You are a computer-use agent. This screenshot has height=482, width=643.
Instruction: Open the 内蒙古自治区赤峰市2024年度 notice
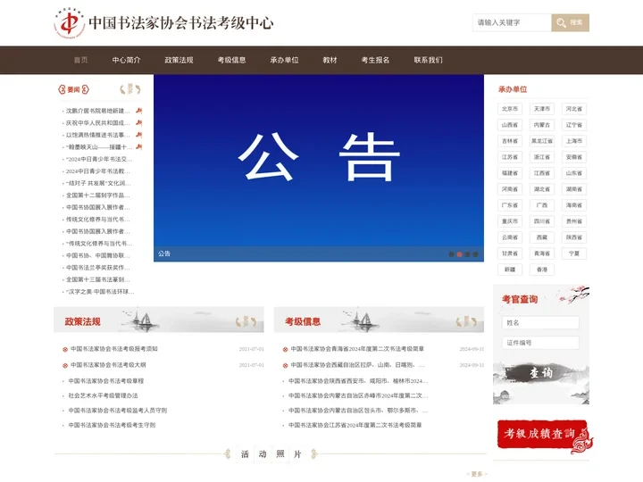358,396
